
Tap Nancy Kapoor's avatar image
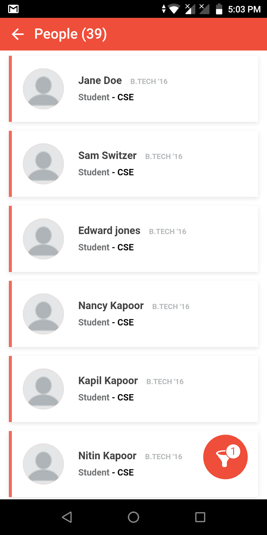click(x=43, y=314)
